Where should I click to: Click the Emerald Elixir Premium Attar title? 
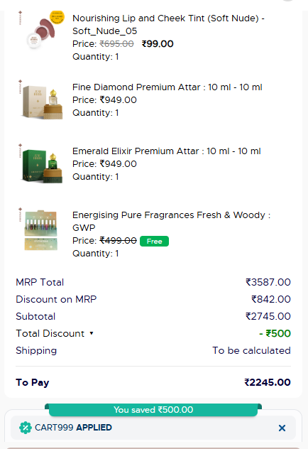coord(167,151)
